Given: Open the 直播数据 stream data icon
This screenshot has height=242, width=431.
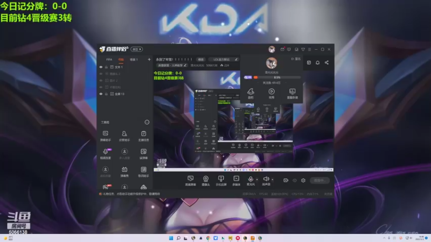Looking at the screenshot, I should coord(292,93).
